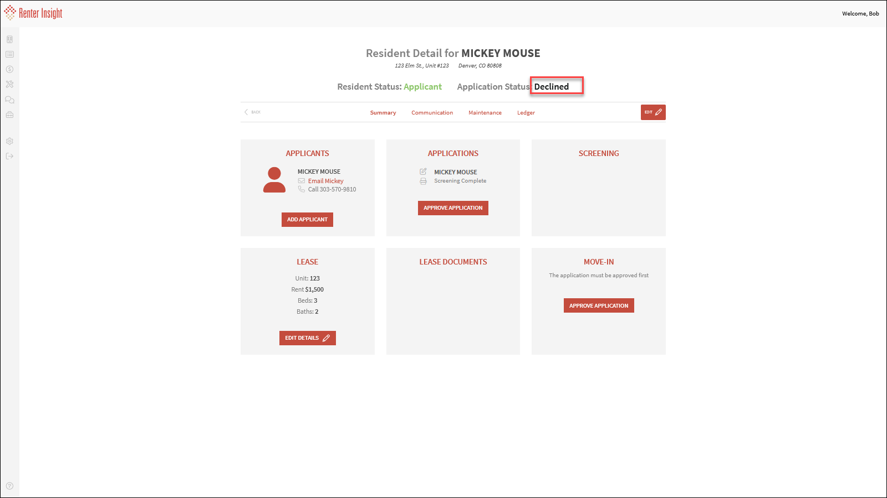Click the red Edit button with pencil

653,112
